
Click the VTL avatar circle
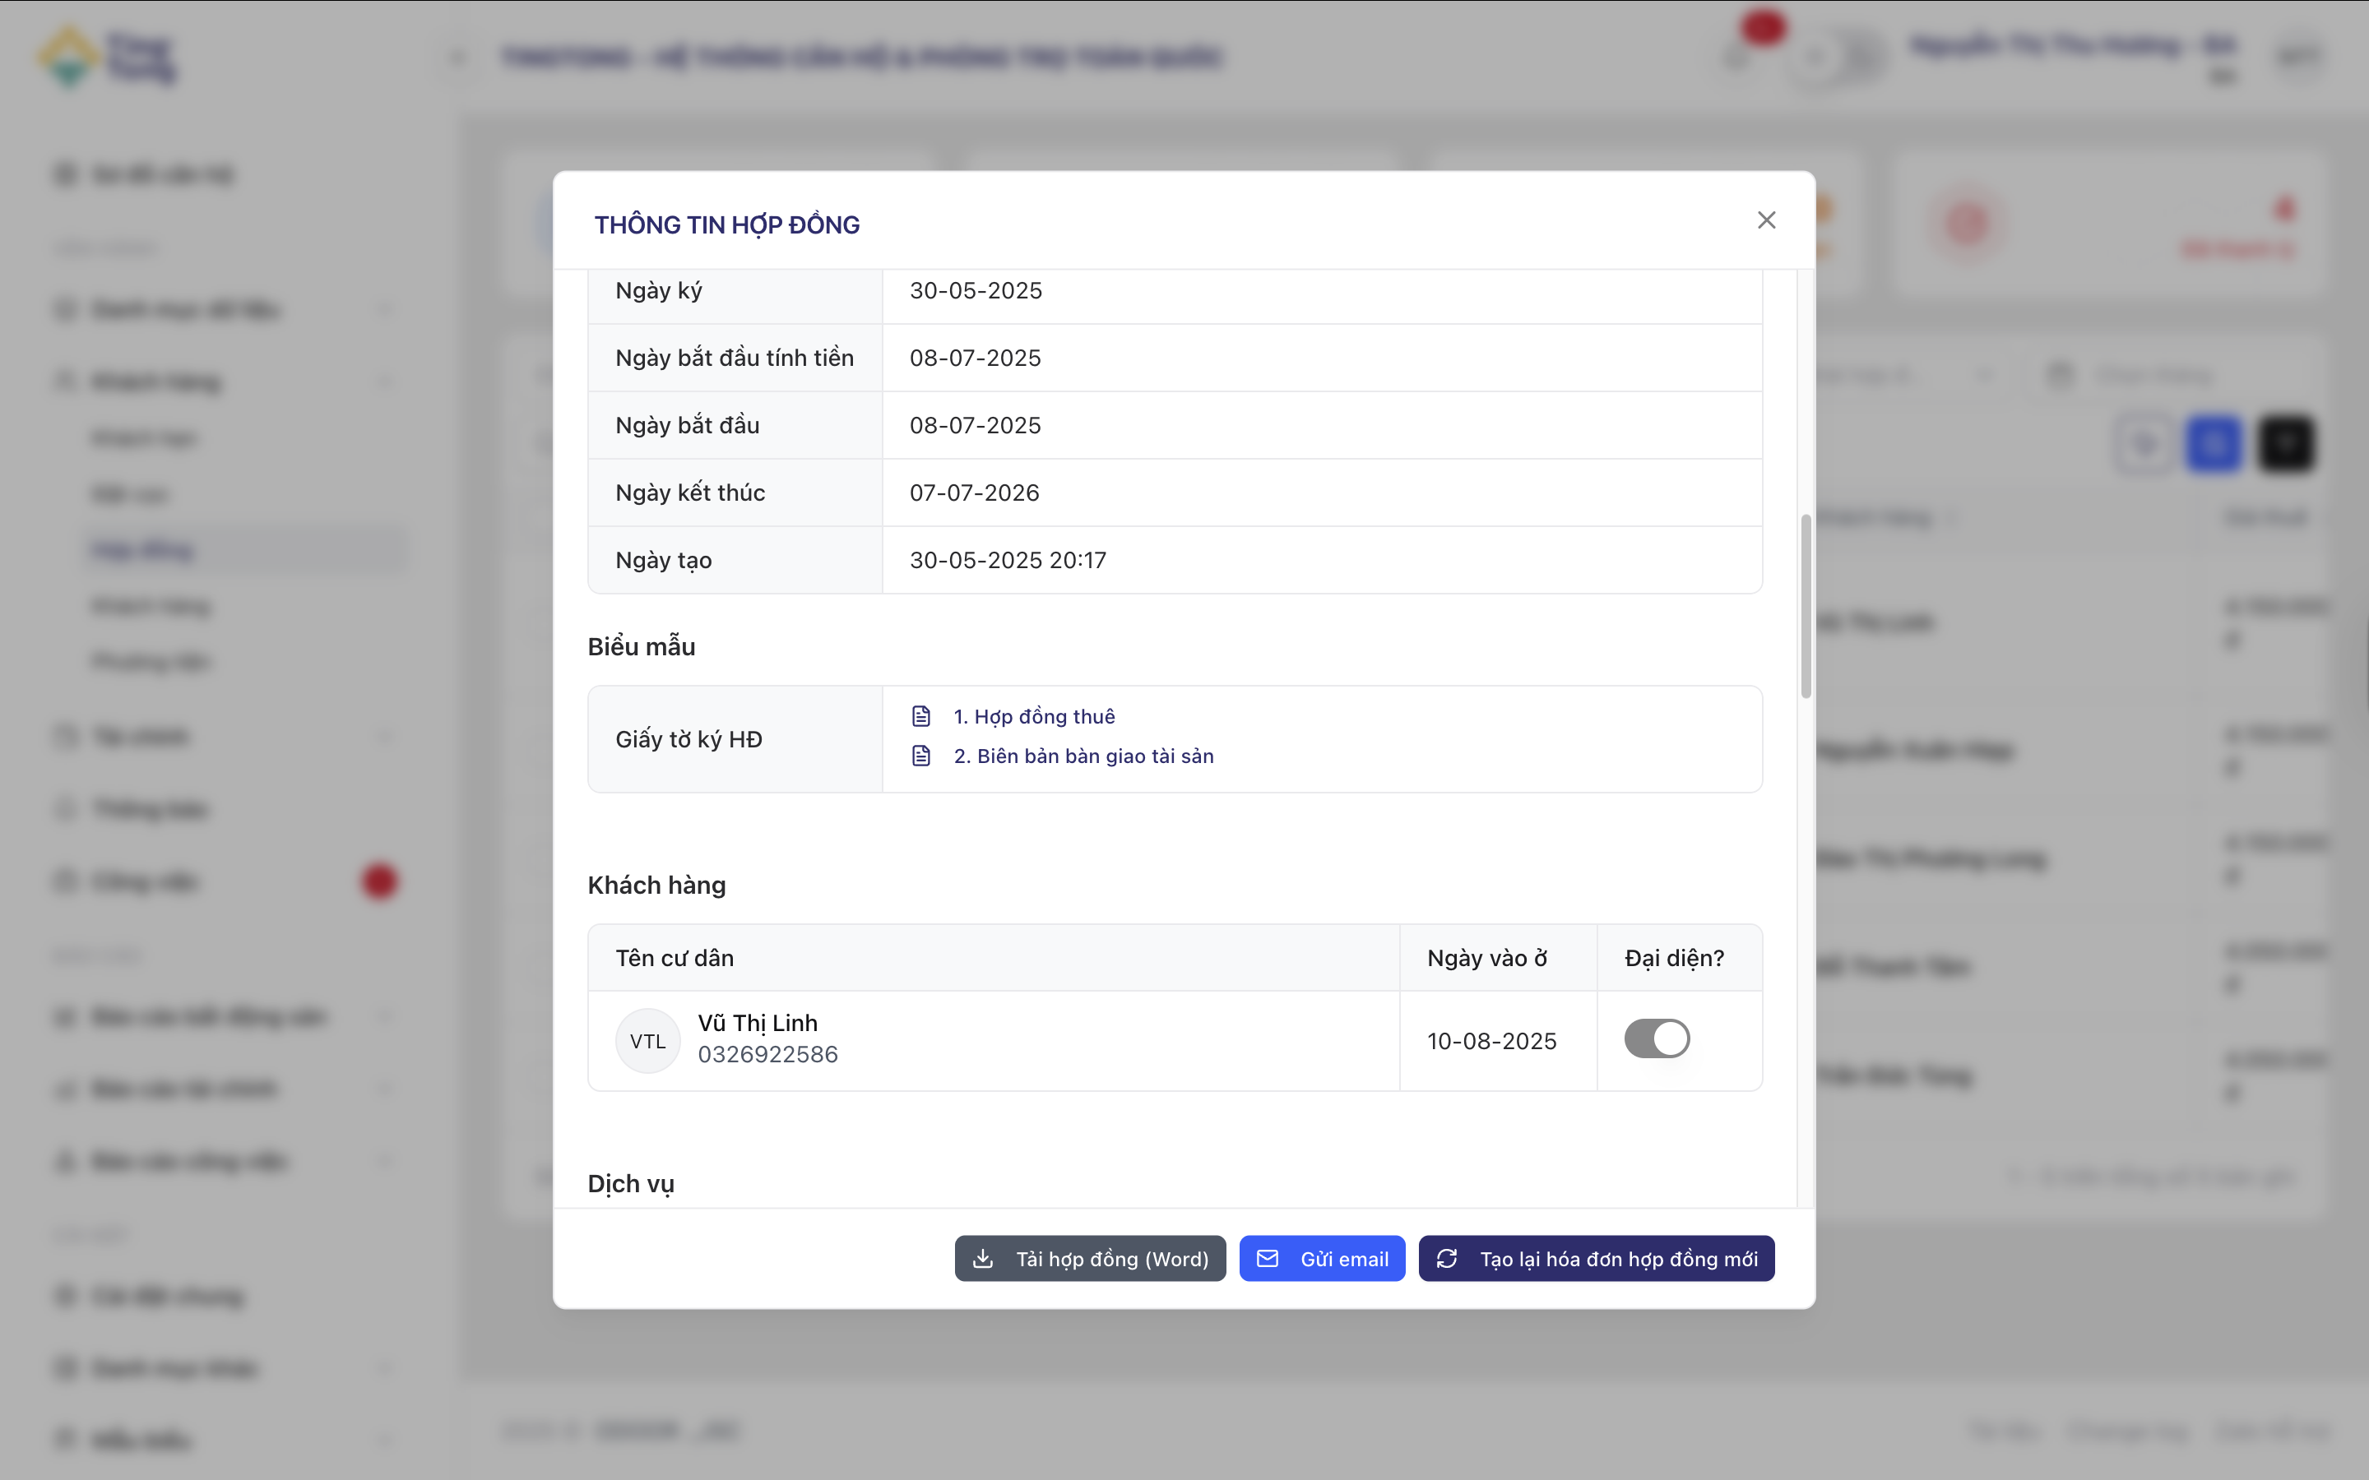(x=647, y=1040)
